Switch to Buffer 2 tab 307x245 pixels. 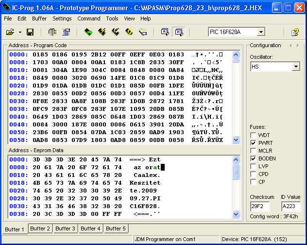(x=40, y=228)
